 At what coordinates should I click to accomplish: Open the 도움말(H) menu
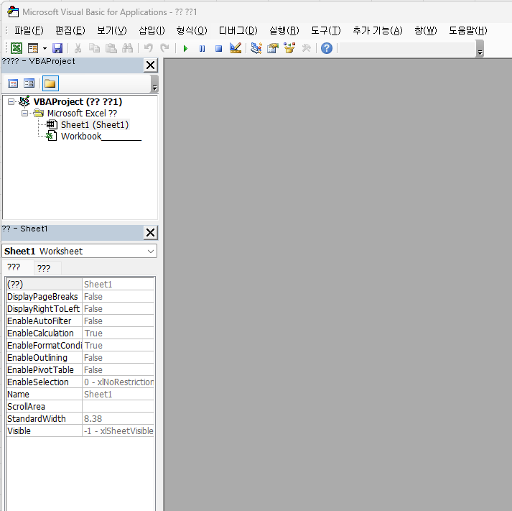click(x=468, y=31)
